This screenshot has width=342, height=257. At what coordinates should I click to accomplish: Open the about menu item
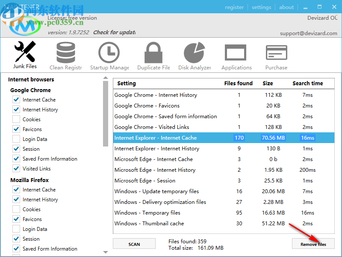pyautogui.click(x=286, y=7)
